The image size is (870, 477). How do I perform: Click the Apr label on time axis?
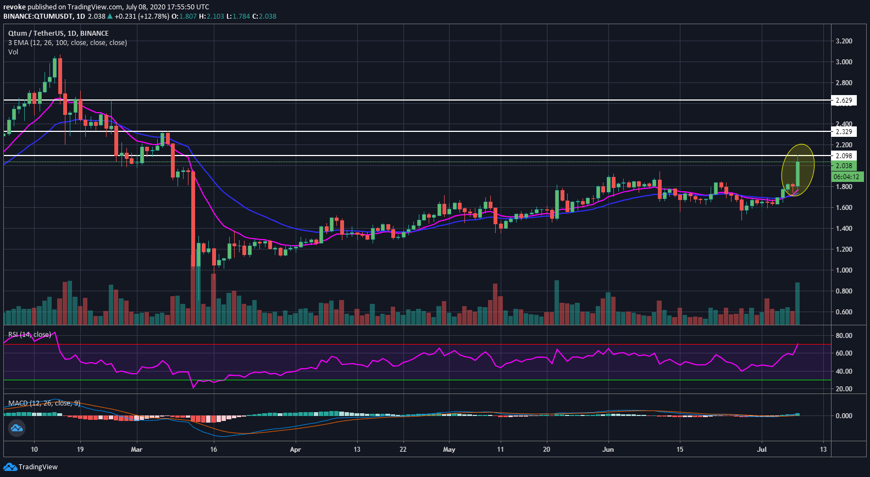pos(295,450)
